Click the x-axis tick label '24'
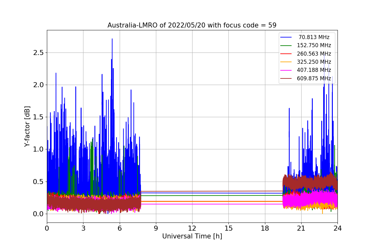Image resolution: width=375 pixels, height=250 pixels. click(x=337, y=228)
